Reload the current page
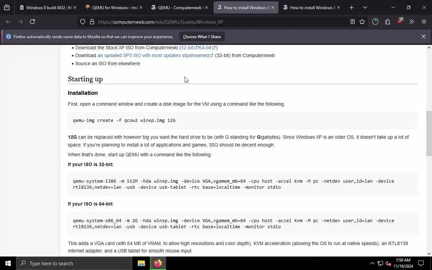 [32, 22]
